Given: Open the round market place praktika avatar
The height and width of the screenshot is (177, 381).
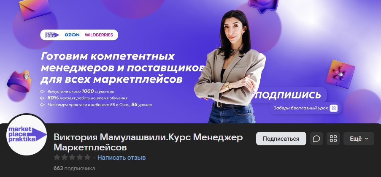Looking at the screenshot, I should [27, 135].
